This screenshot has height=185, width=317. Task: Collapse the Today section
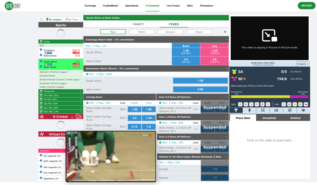pos(61,41)
